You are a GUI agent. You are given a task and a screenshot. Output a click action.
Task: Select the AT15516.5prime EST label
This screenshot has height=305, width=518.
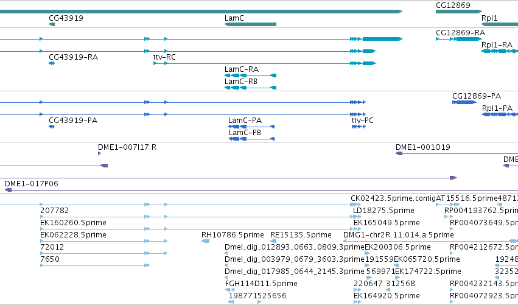[x=467, y=198]
